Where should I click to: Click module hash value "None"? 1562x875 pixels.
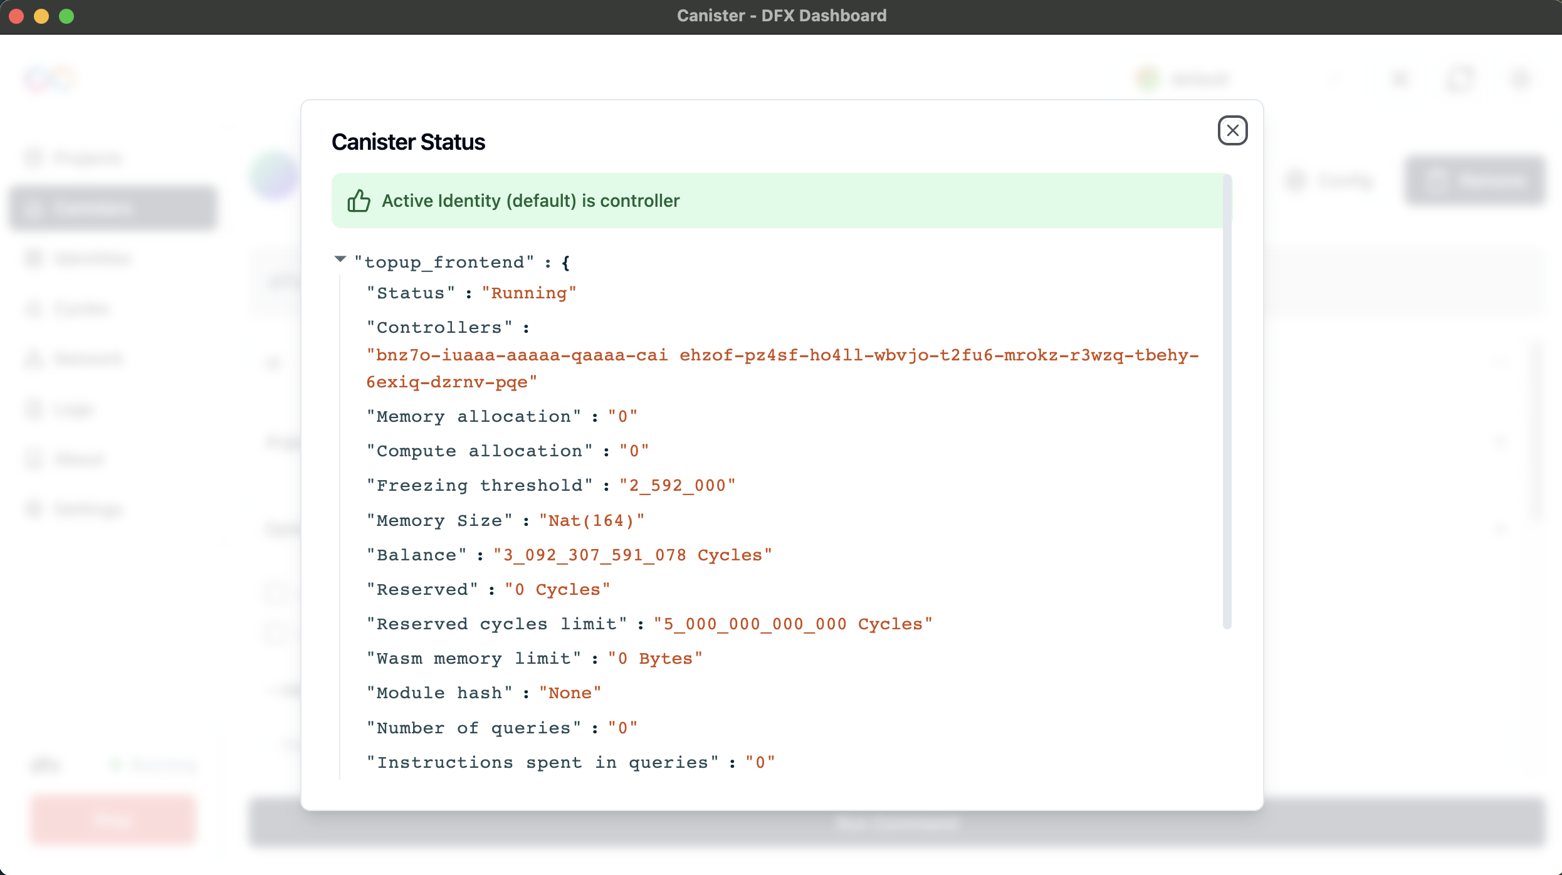tap(570, 693)
